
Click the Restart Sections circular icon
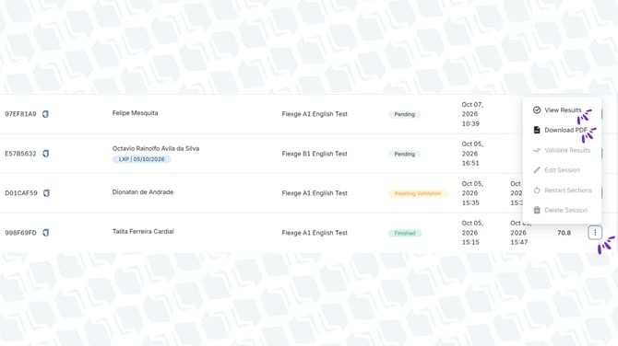537,190
